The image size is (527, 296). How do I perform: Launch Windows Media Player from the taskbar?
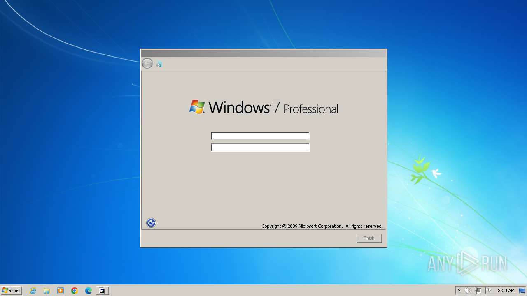coord(61,291)
